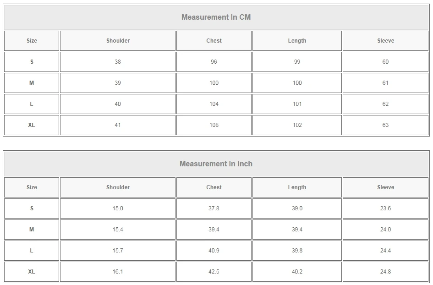The image size is (433, 285).
Task: Click the sleeve value 23.6 in the Inch table
Action: [x=385, y=208]
